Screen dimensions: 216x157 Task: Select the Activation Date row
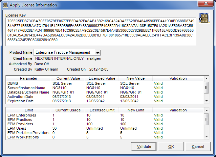click(105, 97)
